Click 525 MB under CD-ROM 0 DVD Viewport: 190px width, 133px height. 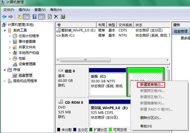tap(65, 112)
